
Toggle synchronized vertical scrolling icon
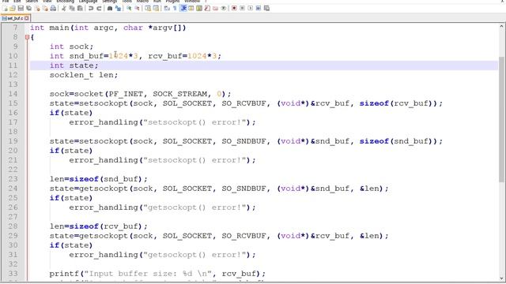pyautogui.click(x=148, y=8)
